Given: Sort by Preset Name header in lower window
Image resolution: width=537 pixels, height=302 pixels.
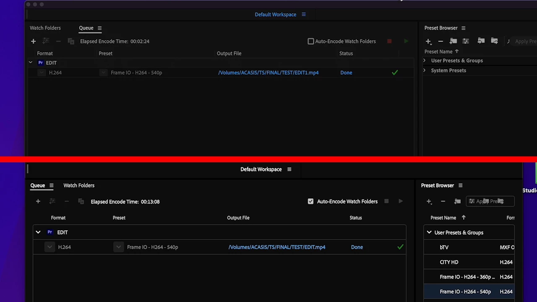Looking at the screenshot, I should tap(443, 218).
